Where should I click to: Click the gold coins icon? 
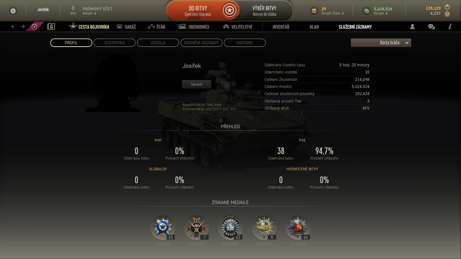(314, 11)
